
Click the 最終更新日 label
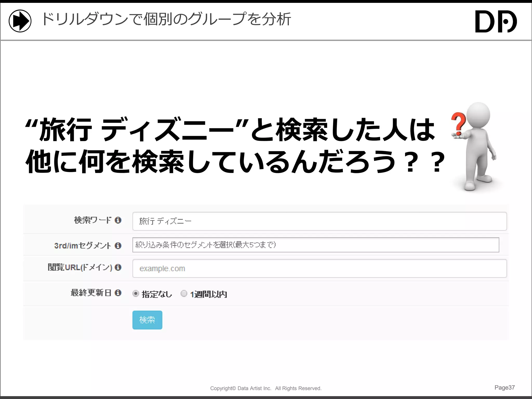point(91,293)
